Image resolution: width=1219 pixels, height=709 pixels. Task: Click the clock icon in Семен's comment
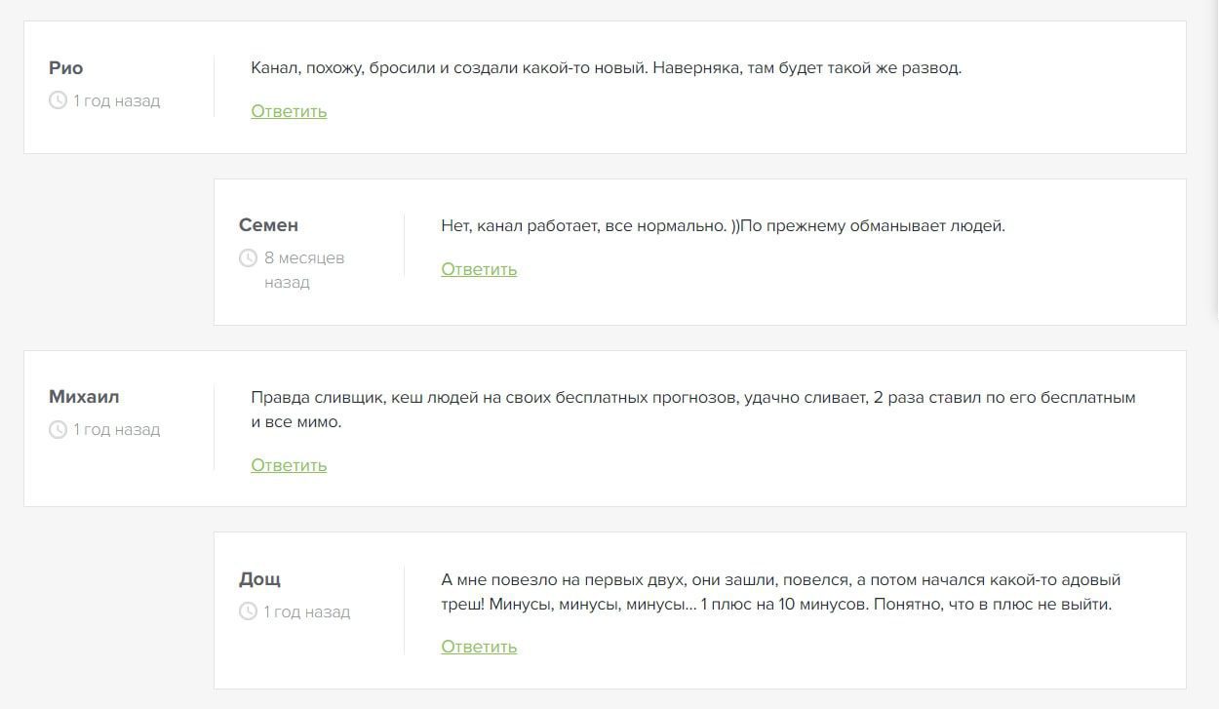tap(248, 258)
